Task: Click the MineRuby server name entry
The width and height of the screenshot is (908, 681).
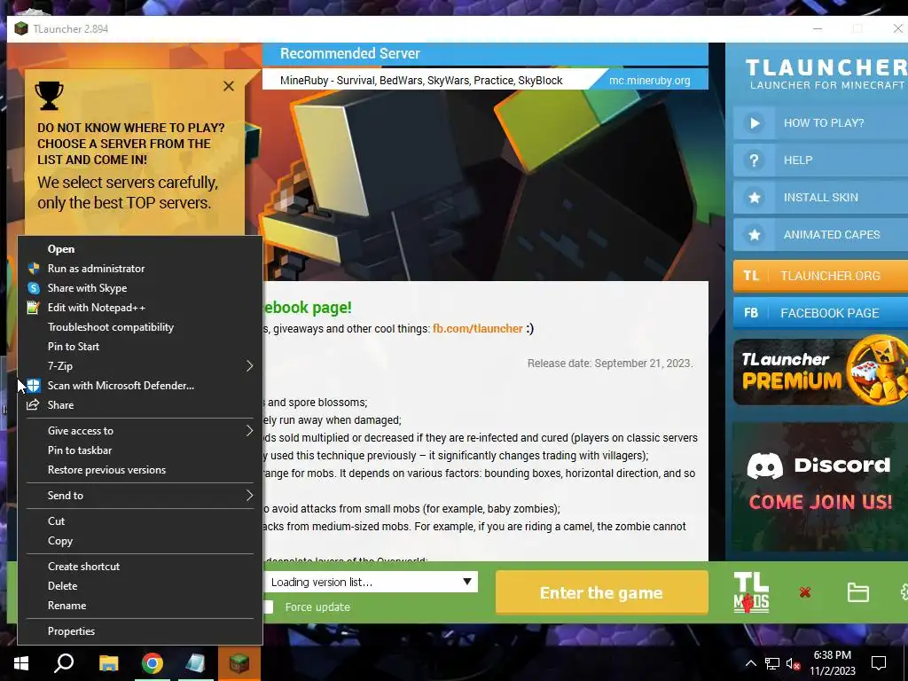Action: point(421,81)
